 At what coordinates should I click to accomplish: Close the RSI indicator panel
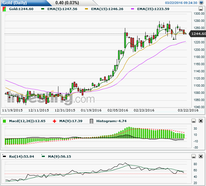tap(201, 156)
